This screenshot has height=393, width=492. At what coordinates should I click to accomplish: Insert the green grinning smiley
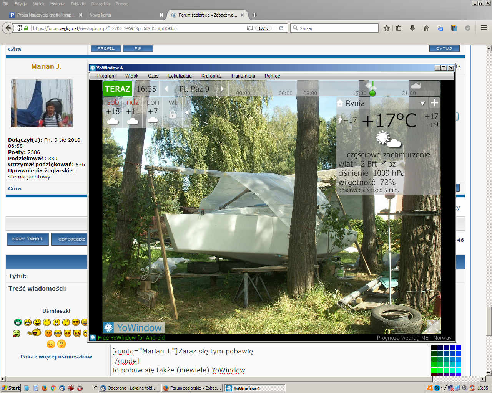(x=18, y=322)
